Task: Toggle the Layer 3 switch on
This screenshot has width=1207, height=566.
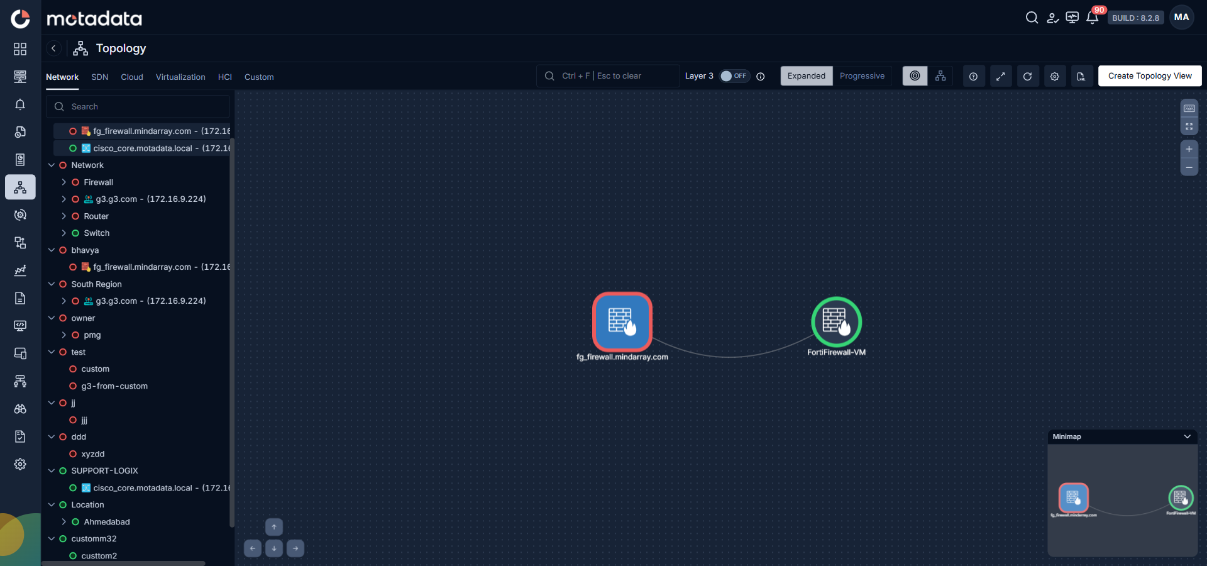Action: pos(734,76)
